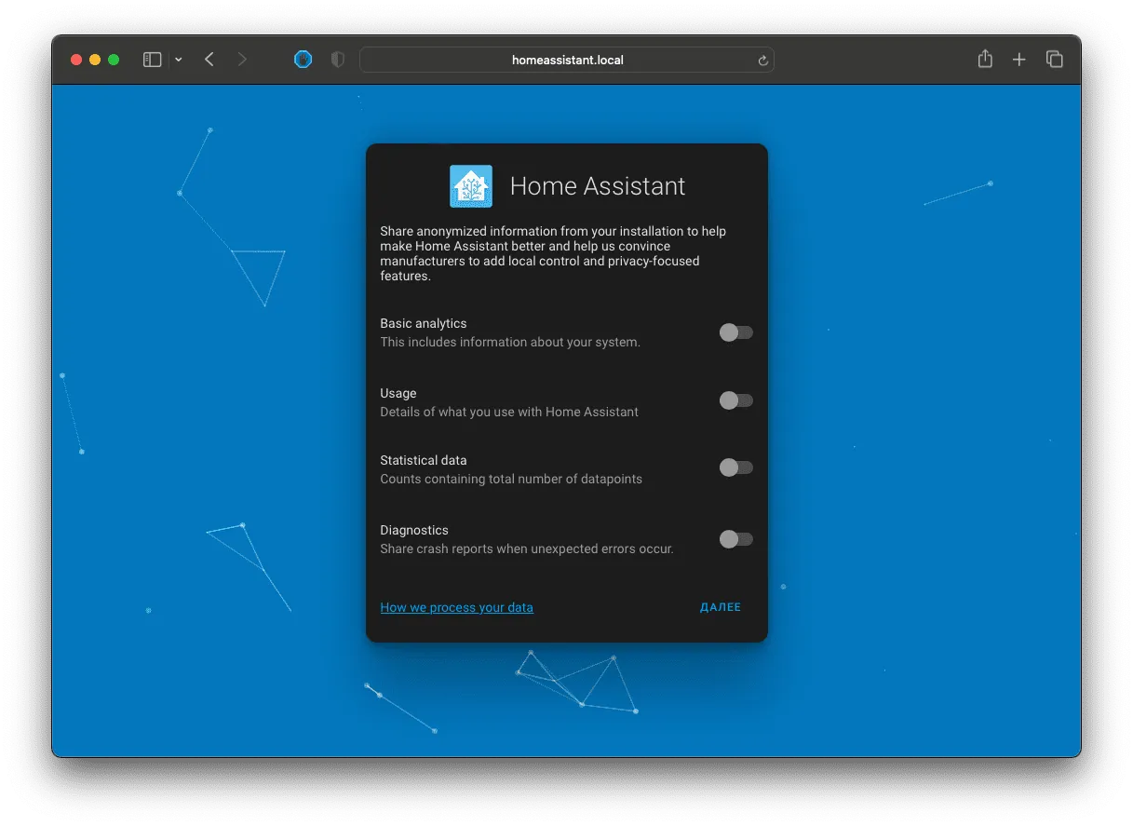The width and height of the screenshot is (1133, 826).
Task: Show the tab overview icon
Action: pos(1055,60)
